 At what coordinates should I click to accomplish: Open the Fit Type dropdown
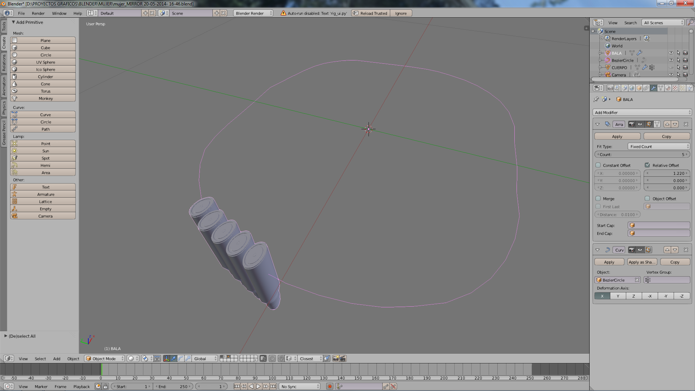click(x=658, y=147)
